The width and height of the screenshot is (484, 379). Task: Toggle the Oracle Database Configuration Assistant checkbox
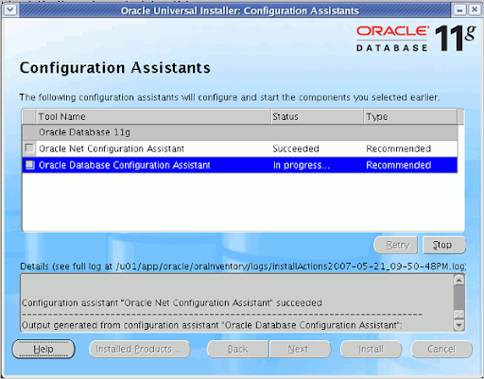(x=29, y=164)
